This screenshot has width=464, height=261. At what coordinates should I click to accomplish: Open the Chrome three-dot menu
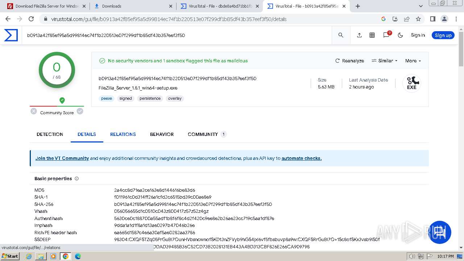(x=456, y=19)
